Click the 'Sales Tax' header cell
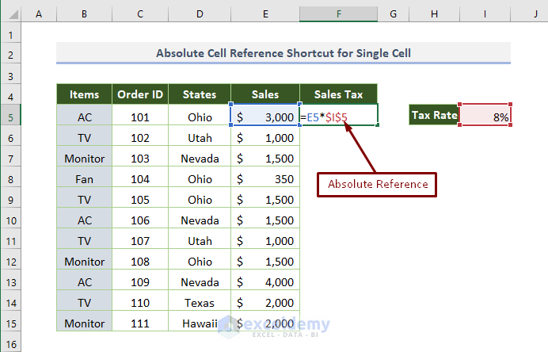548x352 pixels. pyautogui.click(x=339, y=94)
